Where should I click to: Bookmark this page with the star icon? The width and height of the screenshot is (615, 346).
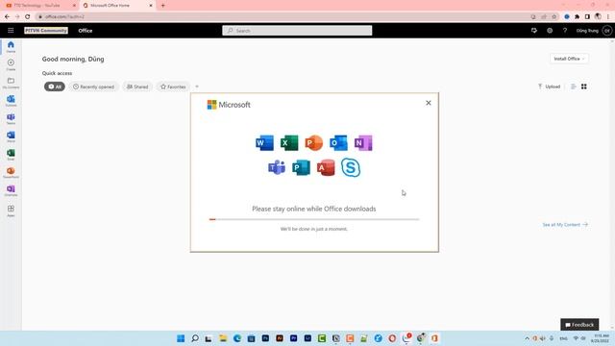pos(553,16)
